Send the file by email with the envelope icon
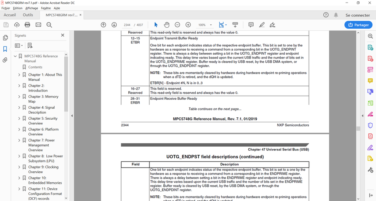 pyautogui.click(x=38, y=25)
